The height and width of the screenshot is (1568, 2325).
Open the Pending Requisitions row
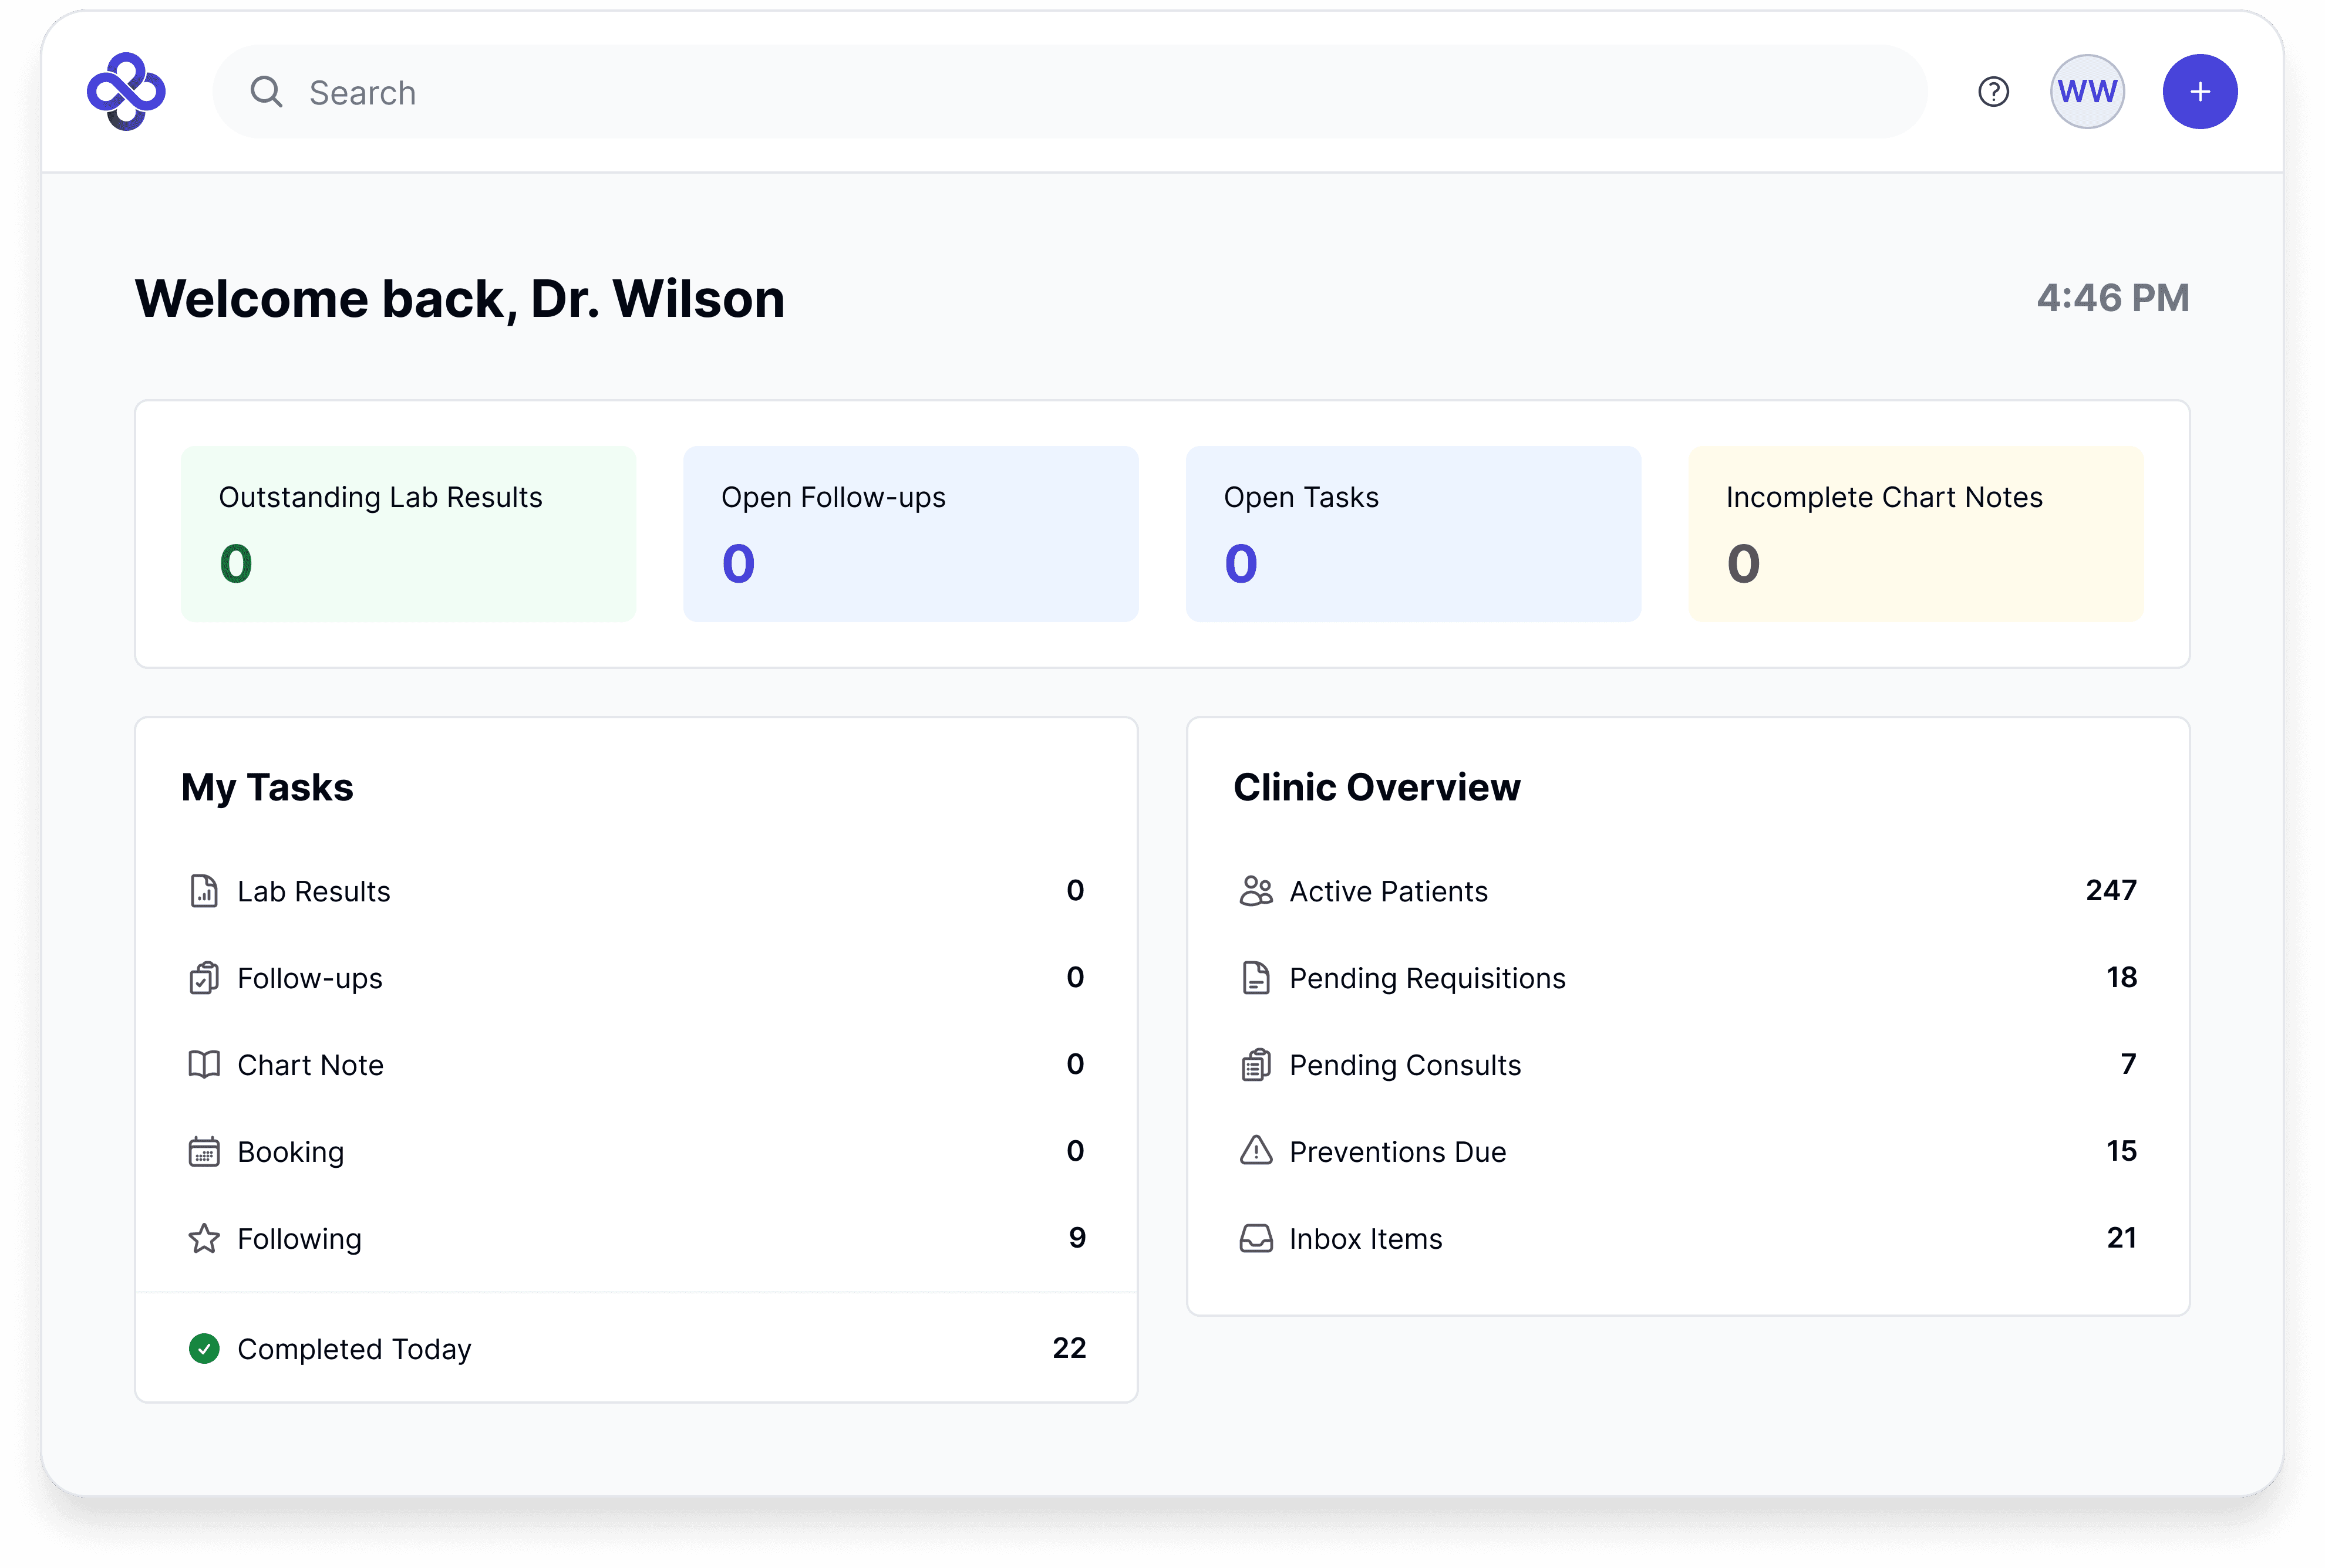1687,978
